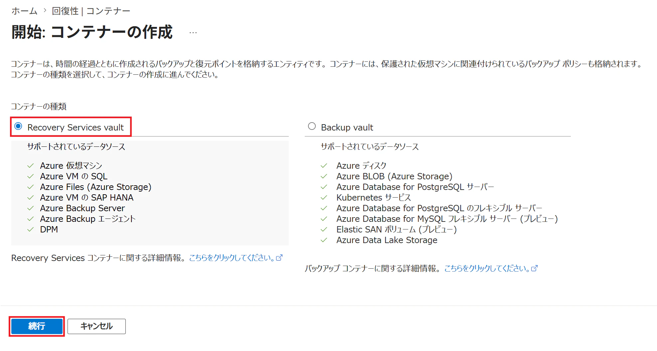Go to 回復性 | コンテナー breadcrumb
This screenshot has width=657, height=351.
(91, 11)
